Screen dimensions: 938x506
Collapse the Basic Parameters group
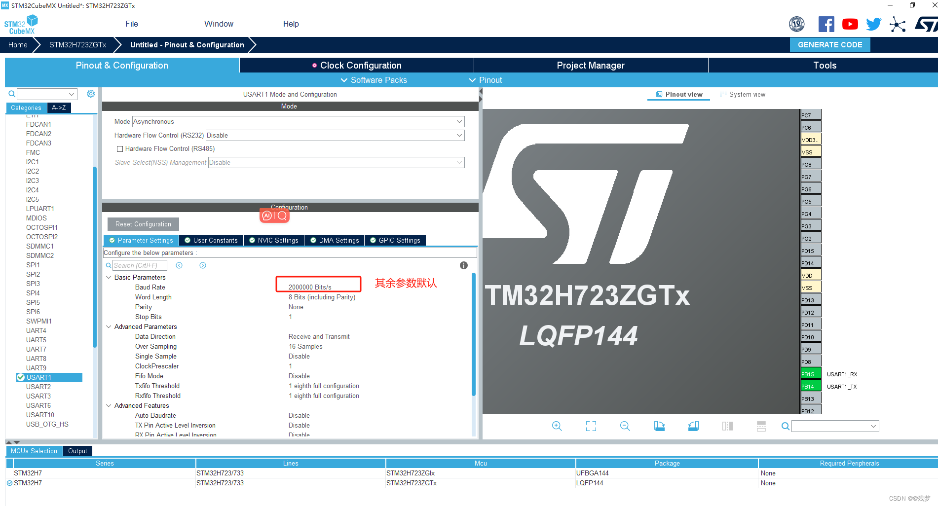point(109,277)
